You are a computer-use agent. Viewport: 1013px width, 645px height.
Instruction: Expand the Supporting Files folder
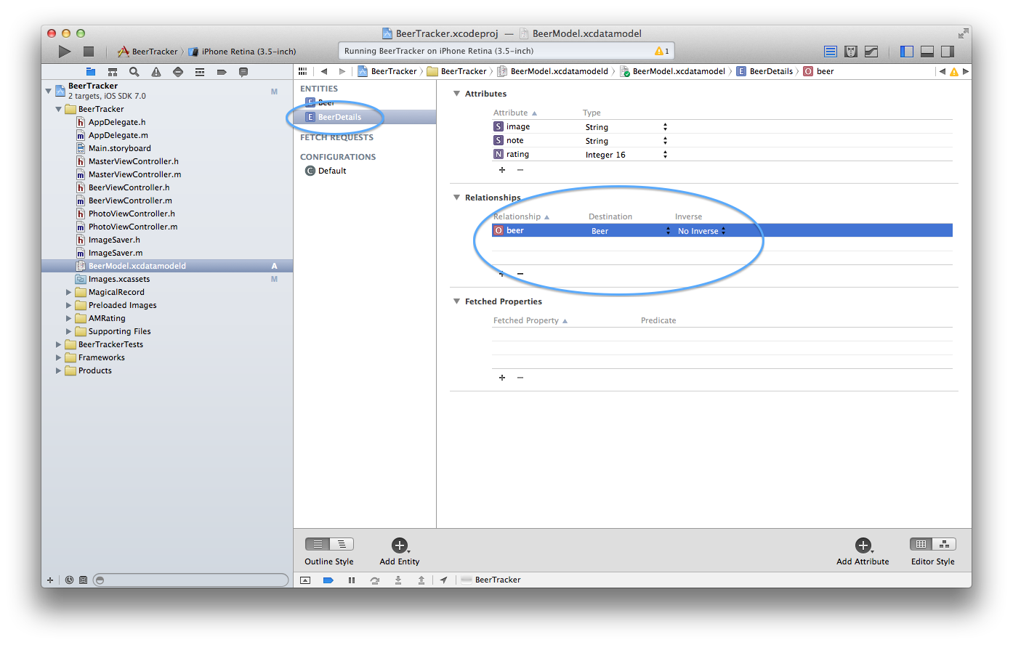(x=69, y=332)
